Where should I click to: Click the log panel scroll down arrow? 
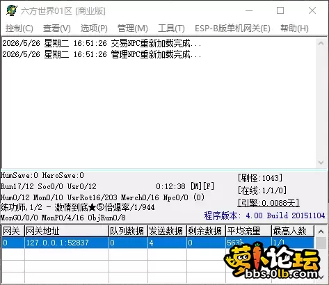(321, 163)
